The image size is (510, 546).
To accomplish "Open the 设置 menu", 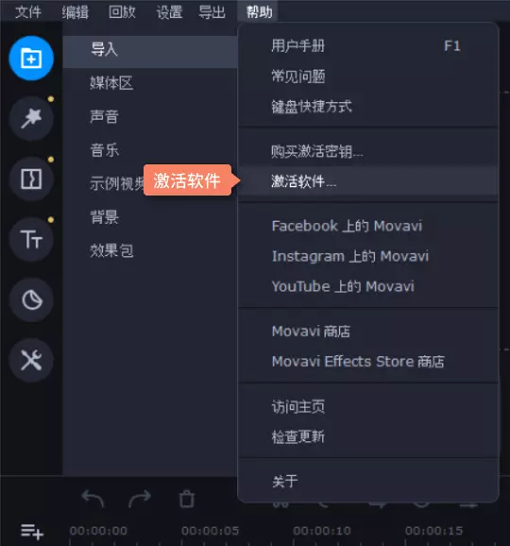I will pyautogui.click(x=169, y=12).
